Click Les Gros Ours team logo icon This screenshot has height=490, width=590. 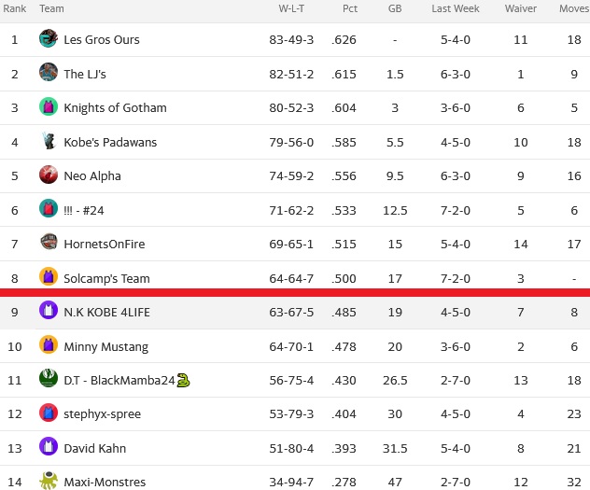49,38
